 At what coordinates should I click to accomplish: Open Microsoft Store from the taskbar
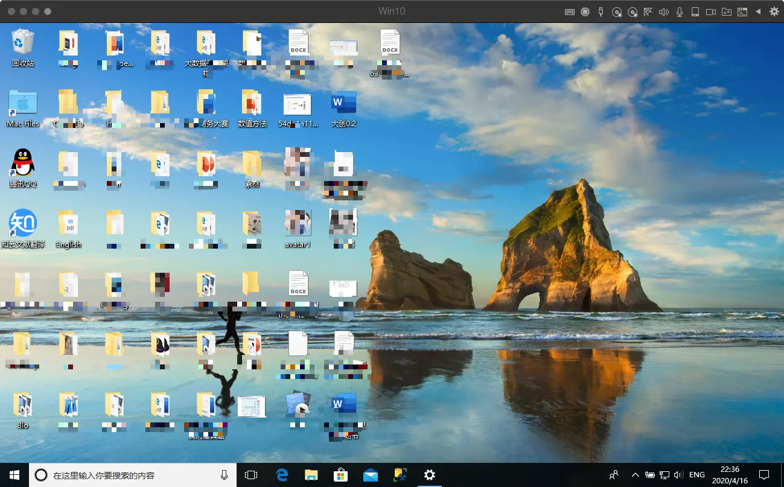(x=341, y=475)
